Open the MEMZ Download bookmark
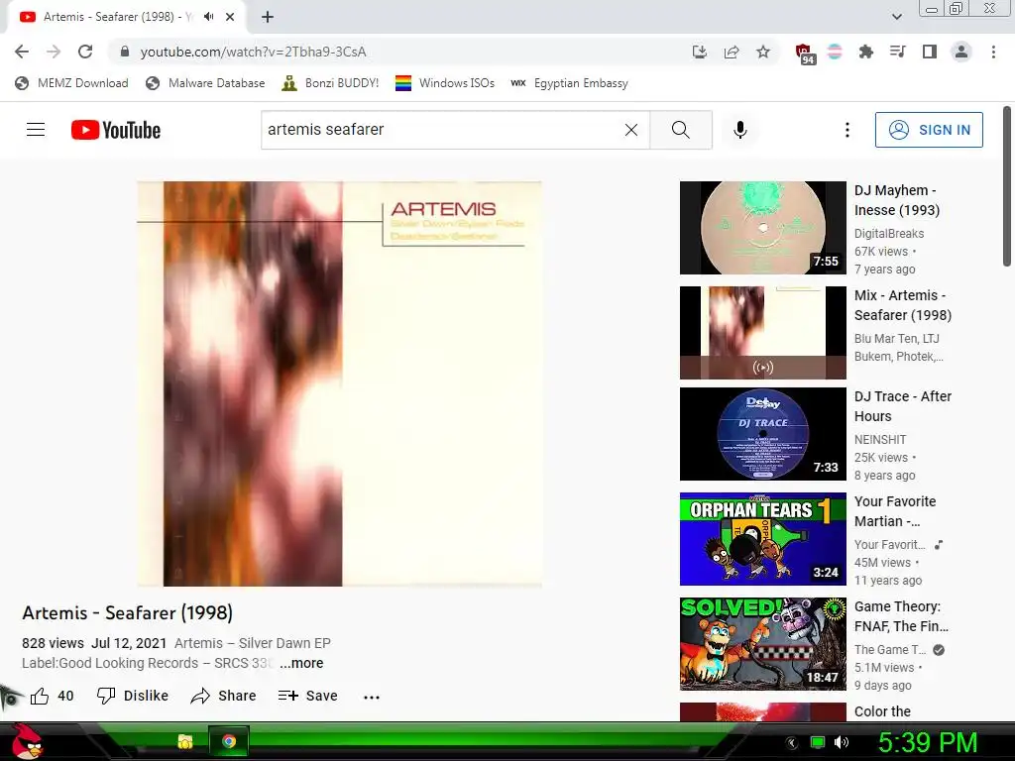The width and height of the screenshot is (1015, 761). 71,83
